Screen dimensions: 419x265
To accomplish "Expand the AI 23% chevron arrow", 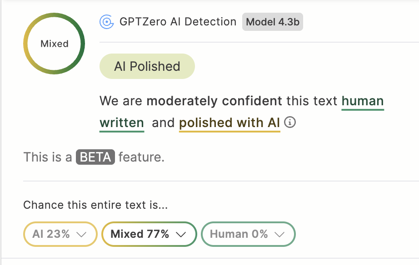I will [x=82, y=234].
